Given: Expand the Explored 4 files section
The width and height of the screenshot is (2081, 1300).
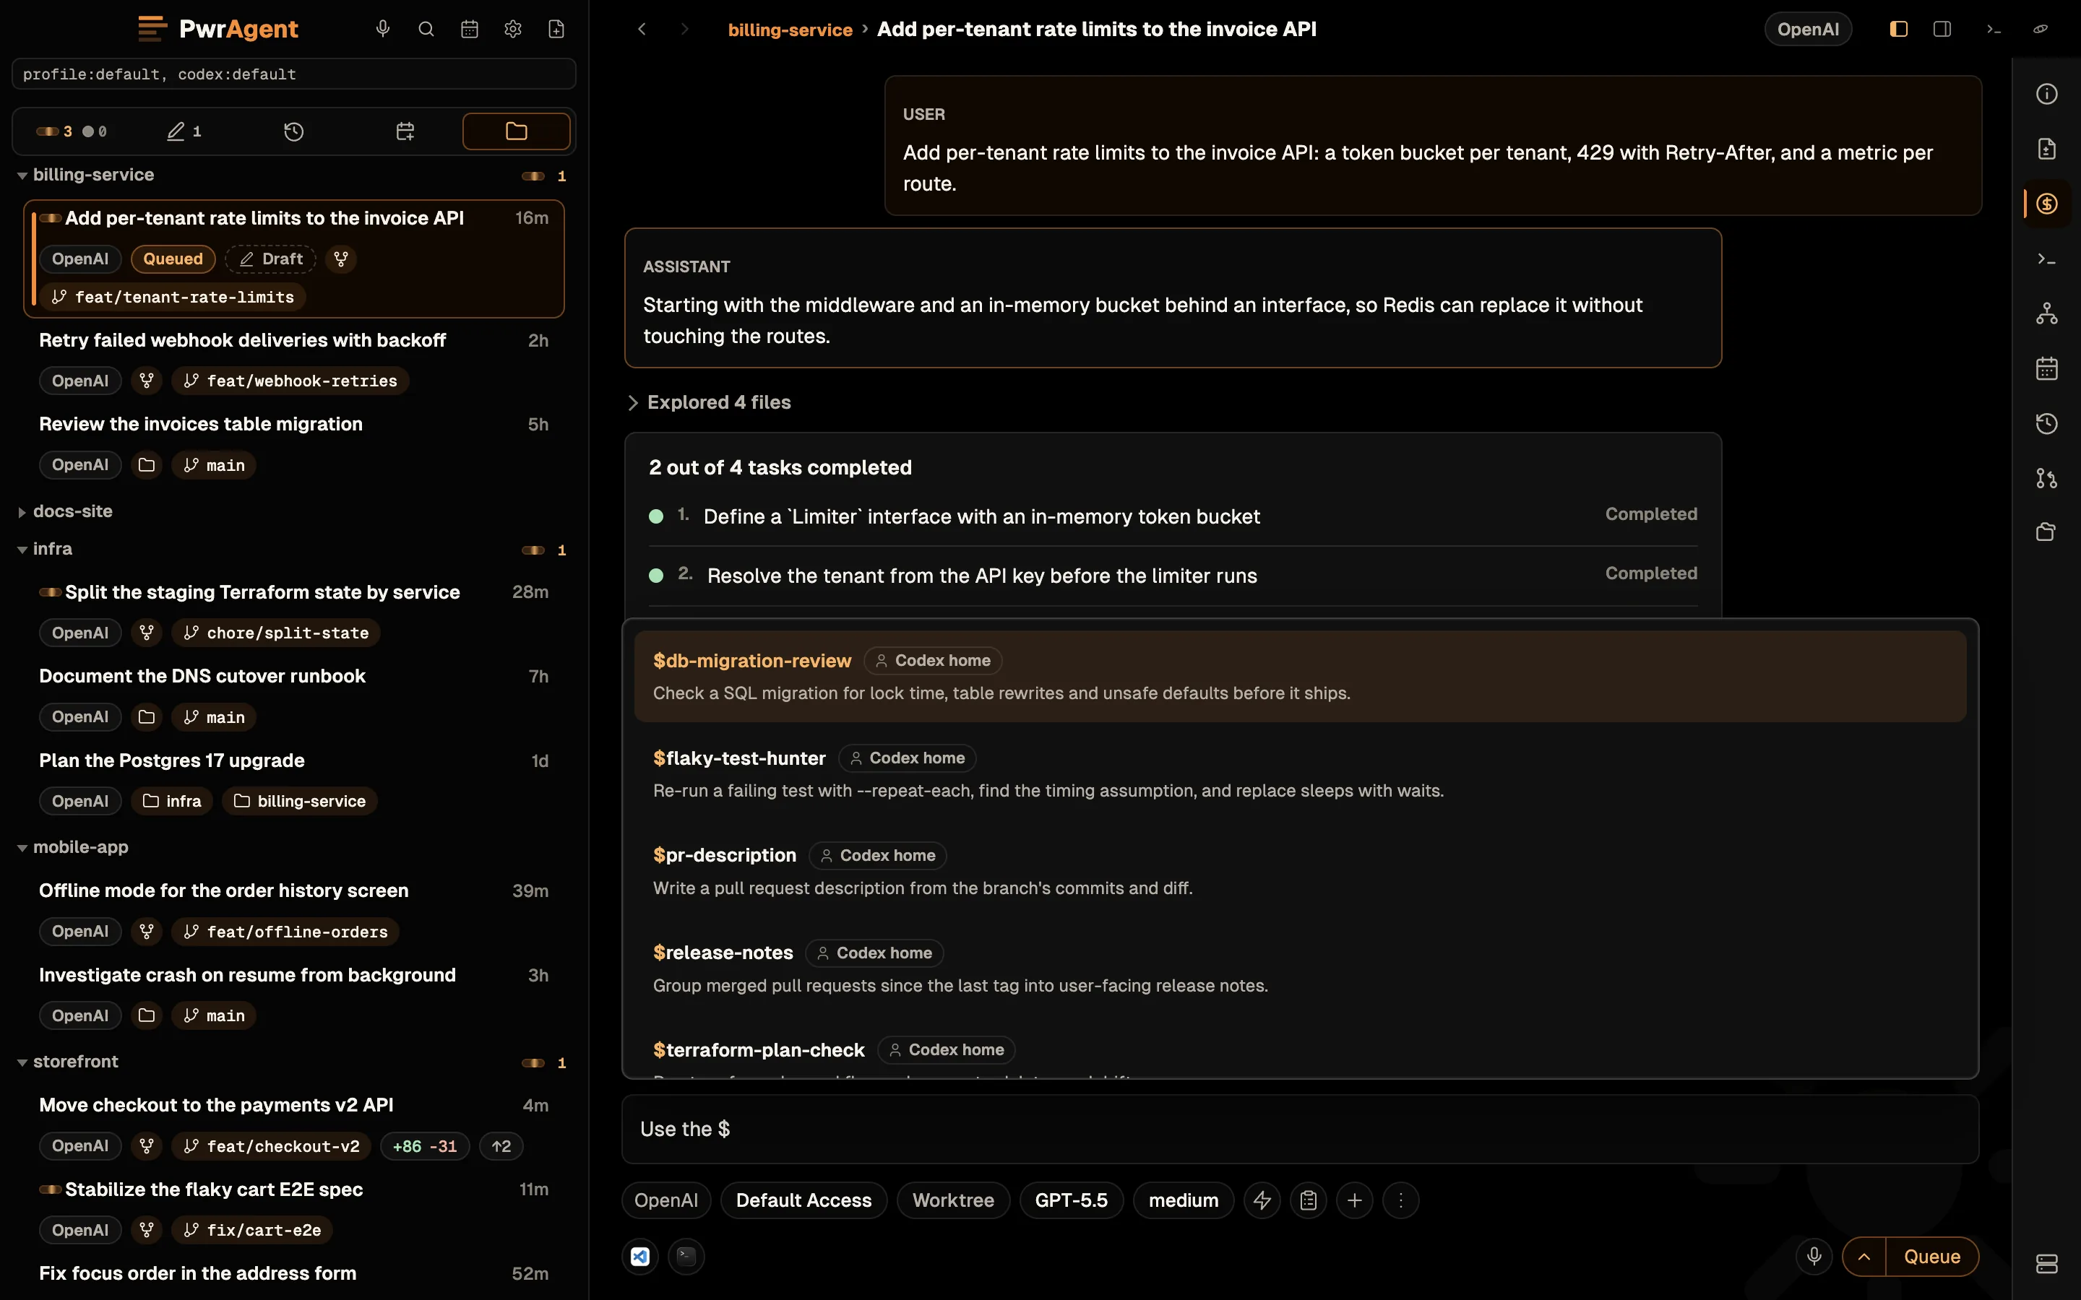Looking at the screenshot, I should pos(710,402).
